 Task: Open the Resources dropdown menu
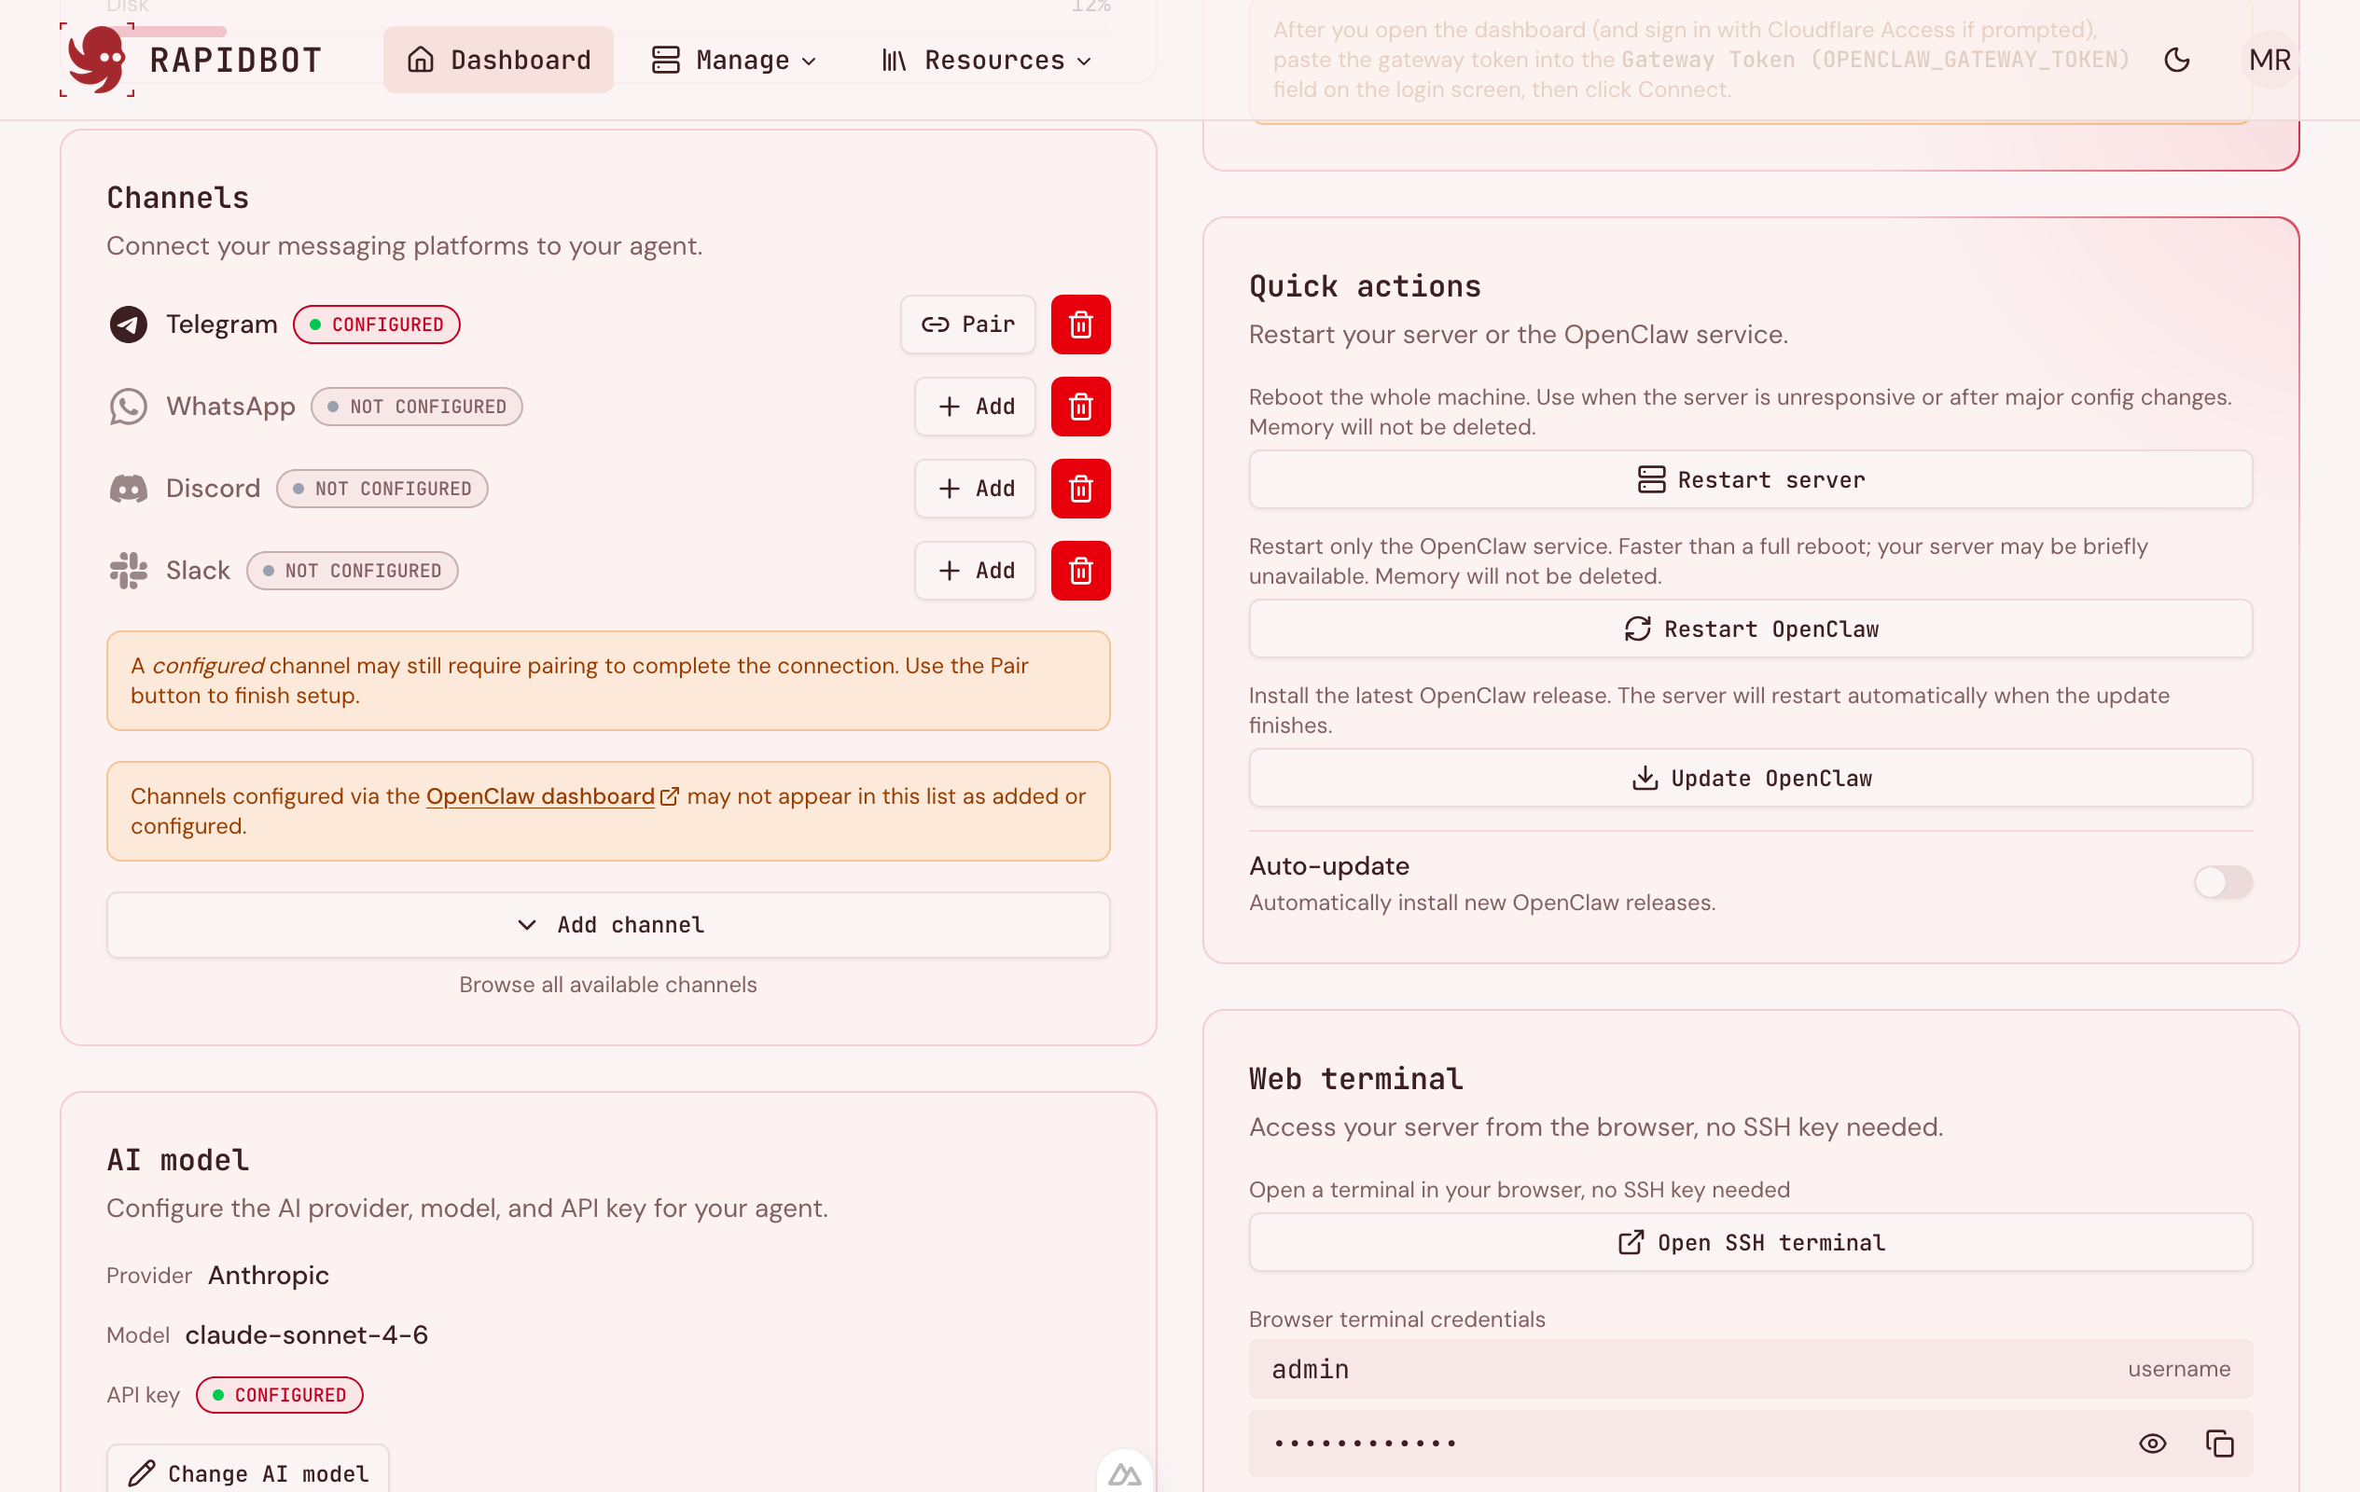(986, 60)
